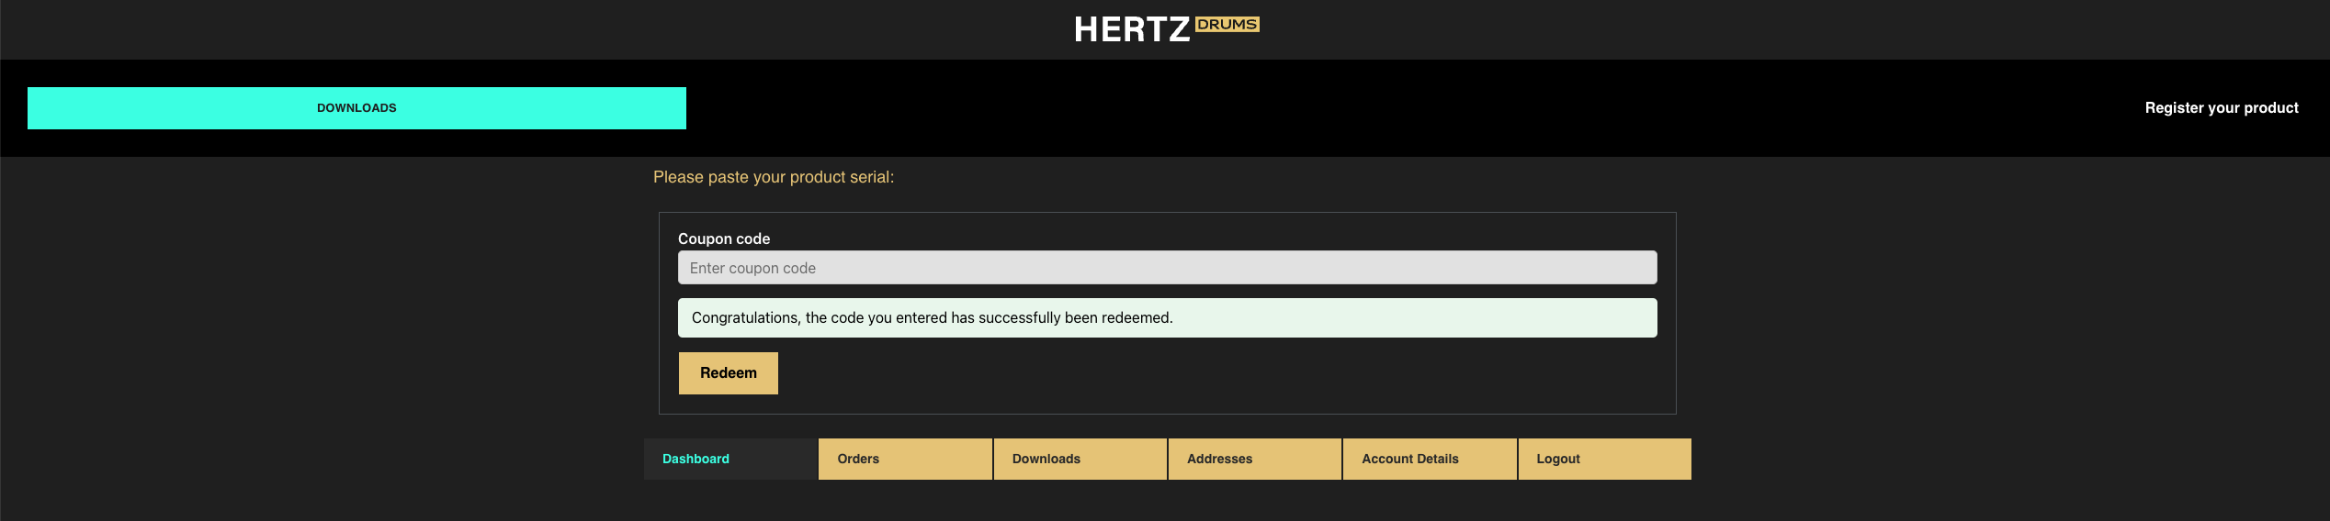The height and width of the screenshot is (521, 2330).
Task: Click the HERTZ wordmark logo
Action: pos(1132,29)
